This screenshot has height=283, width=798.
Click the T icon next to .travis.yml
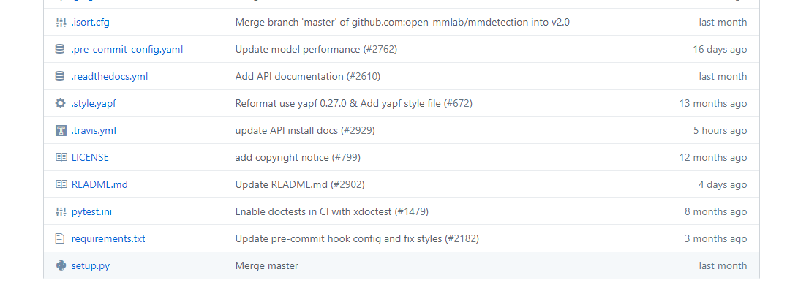[x=61, y=130]
